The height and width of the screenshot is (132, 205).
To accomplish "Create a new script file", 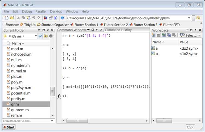I will click(7, 18).
